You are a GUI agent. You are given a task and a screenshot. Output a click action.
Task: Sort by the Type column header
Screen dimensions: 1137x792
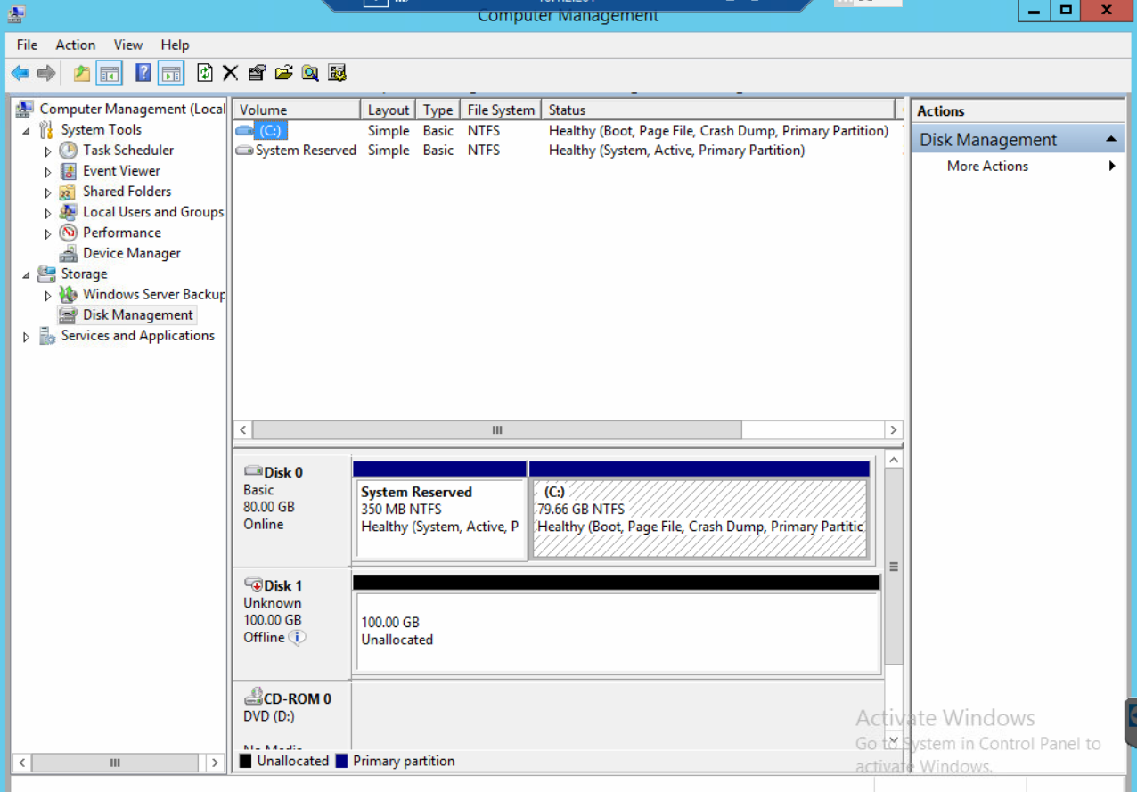point(438,110)
